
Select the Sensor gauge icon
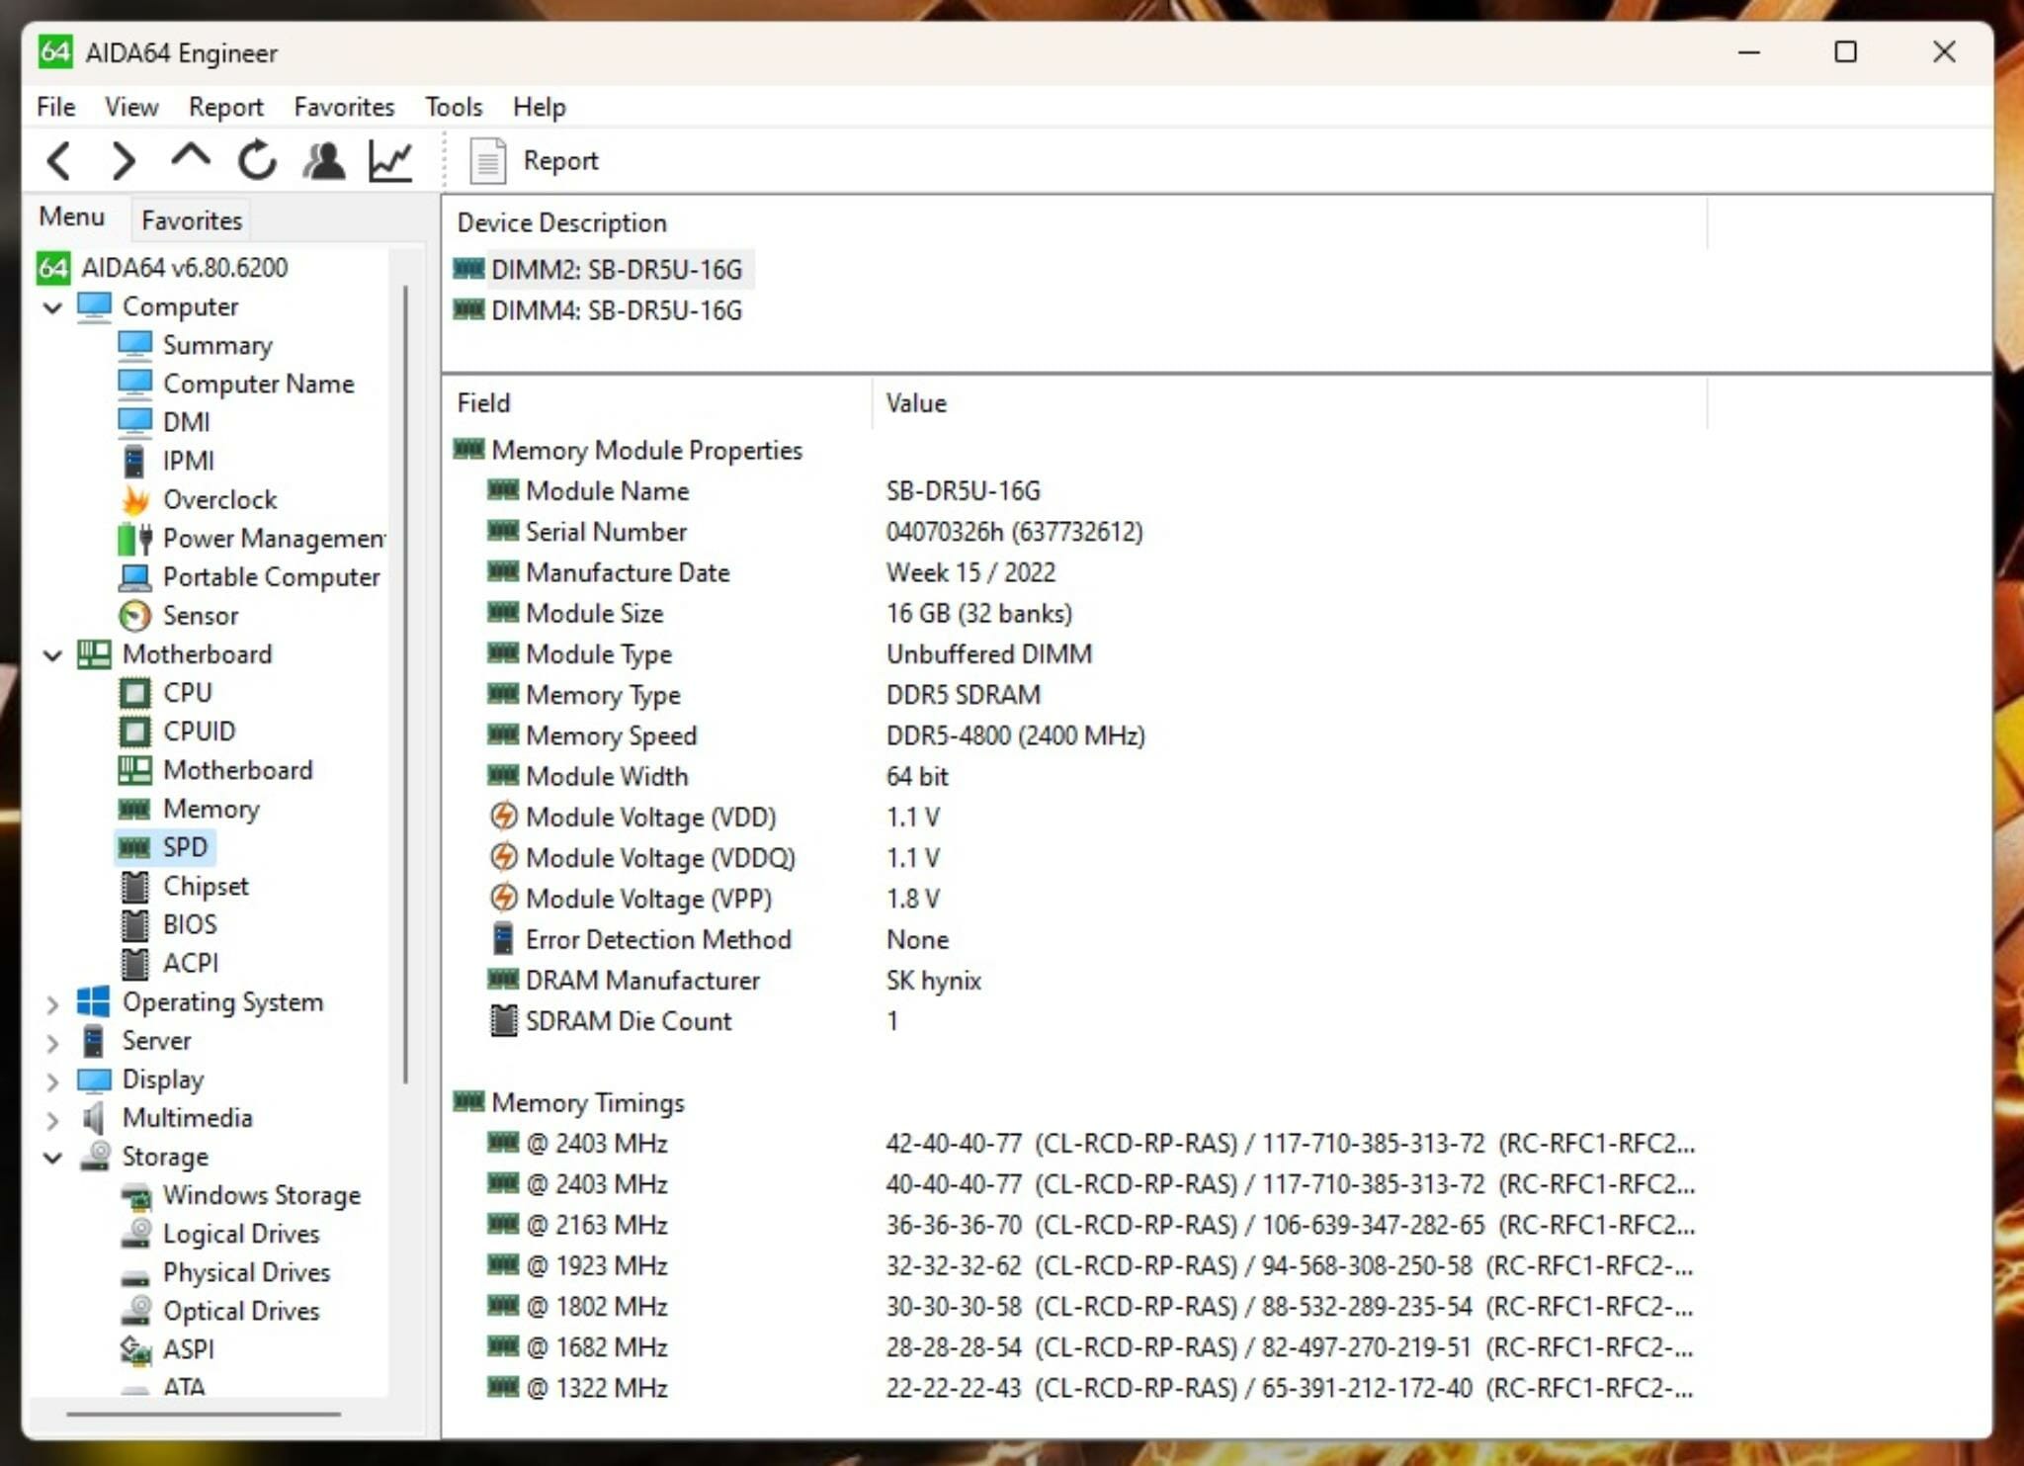point(135,616)
